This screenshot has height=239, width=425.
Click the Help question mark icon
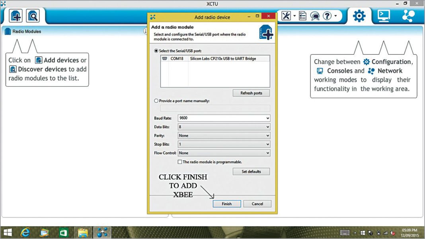[327, 16]
